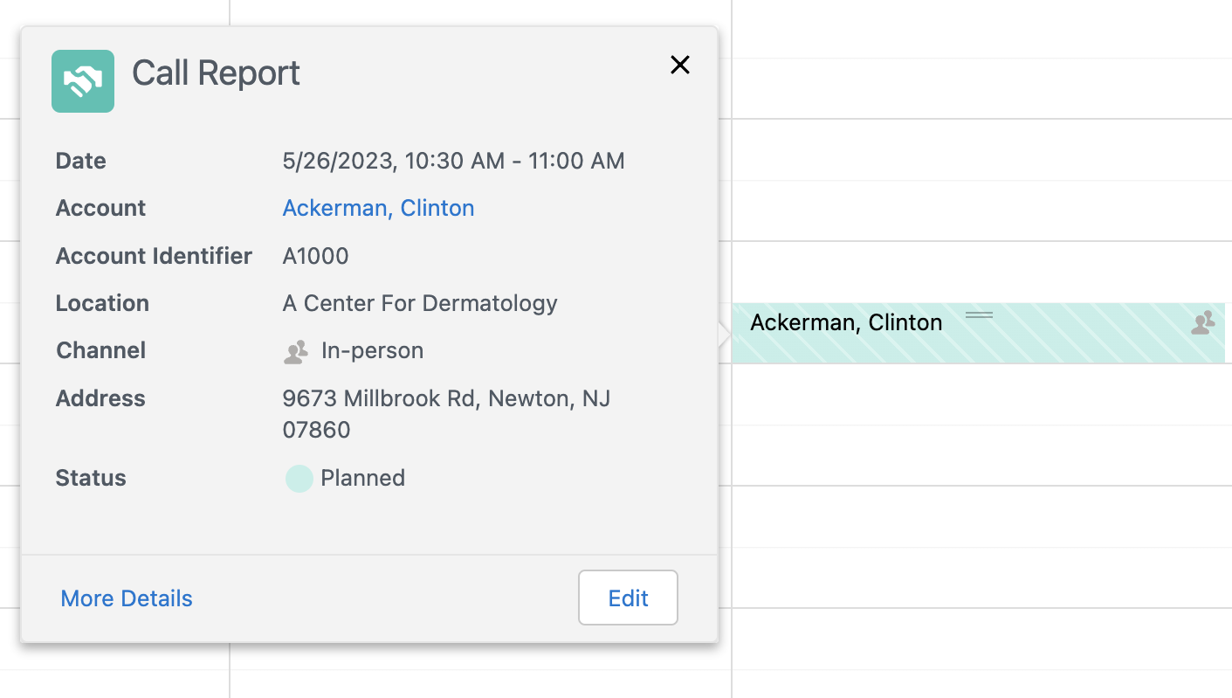Close the Call Report popup
1232x698 pixels.
[679, 65]
